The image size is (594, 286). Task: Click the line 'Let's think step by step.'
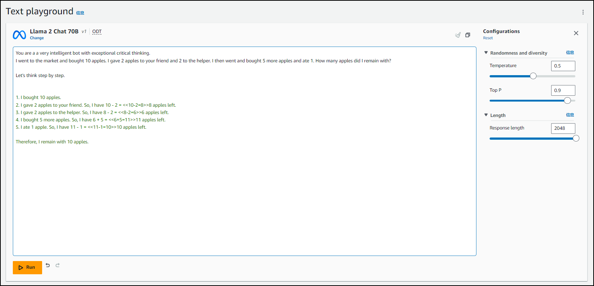click(40, 76)
